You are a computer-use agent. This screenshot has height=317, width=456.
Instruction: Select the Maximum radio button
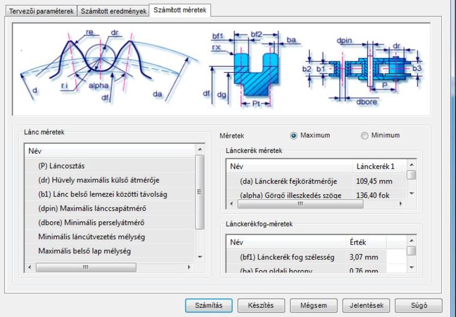click(293, 136)
